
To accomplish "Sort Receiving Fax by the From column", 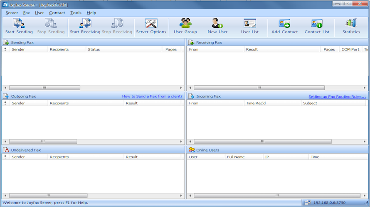I will pos(215,49).
